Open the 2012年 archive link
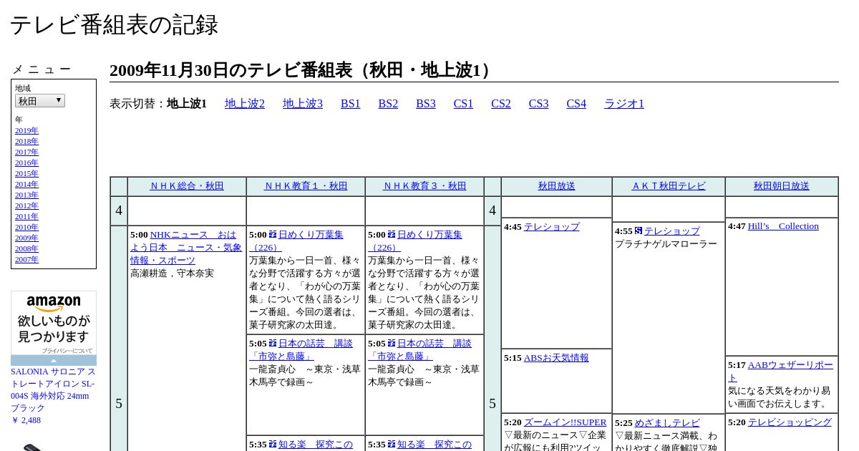This screenshot has height=451, width=859. (x=26, y=205)
